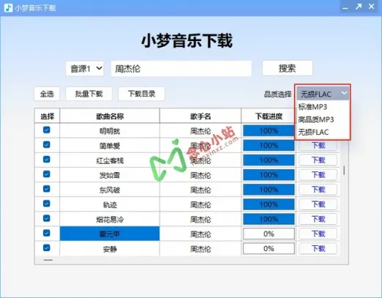Click the 0% progress bar for 安静

coord(269,248)
